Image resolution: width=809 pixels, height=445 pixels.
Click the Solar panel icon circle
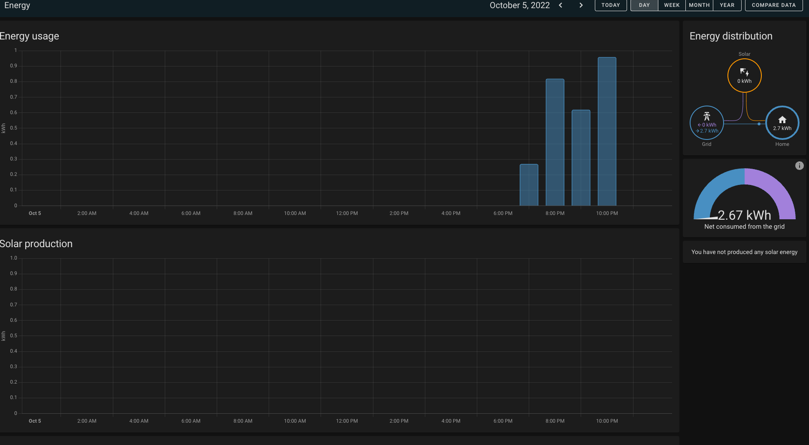744,76
